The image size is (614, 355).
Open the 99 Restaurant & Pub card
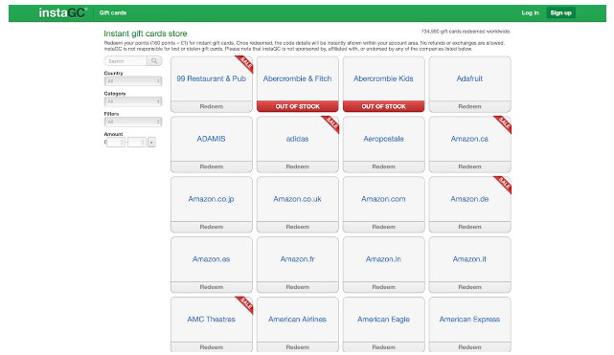point(212,78)
